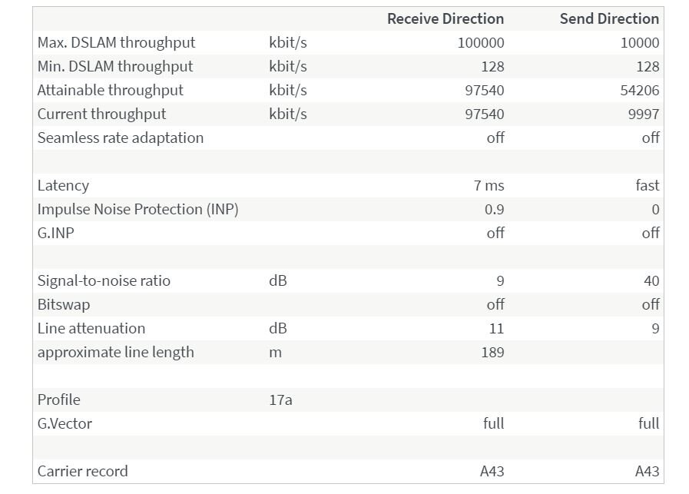Click the Current throughput row label
The width and height of the screenshot is (689, 494).
point(101,114)
